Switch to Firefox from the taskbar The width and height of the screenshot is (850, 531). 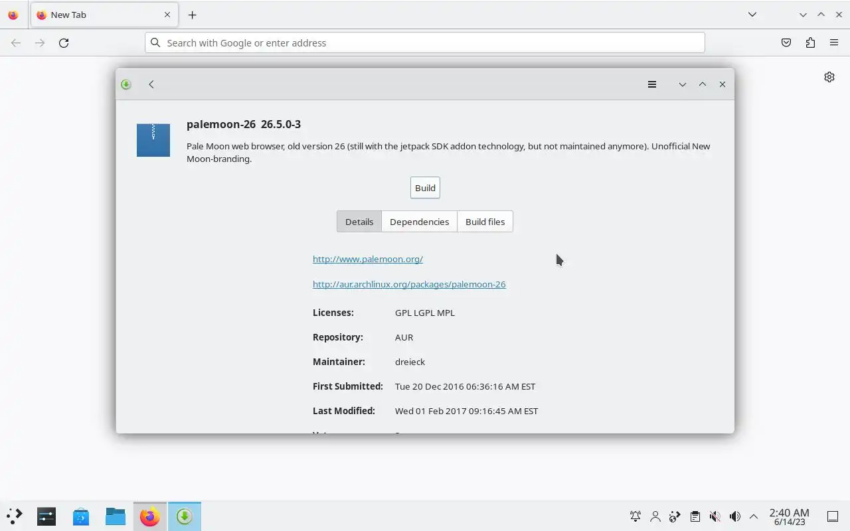click(150, 516)
